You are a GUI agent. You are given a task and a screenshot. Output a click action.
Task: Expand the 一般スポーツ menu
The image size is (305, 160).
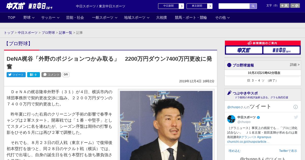pos(104,18)
